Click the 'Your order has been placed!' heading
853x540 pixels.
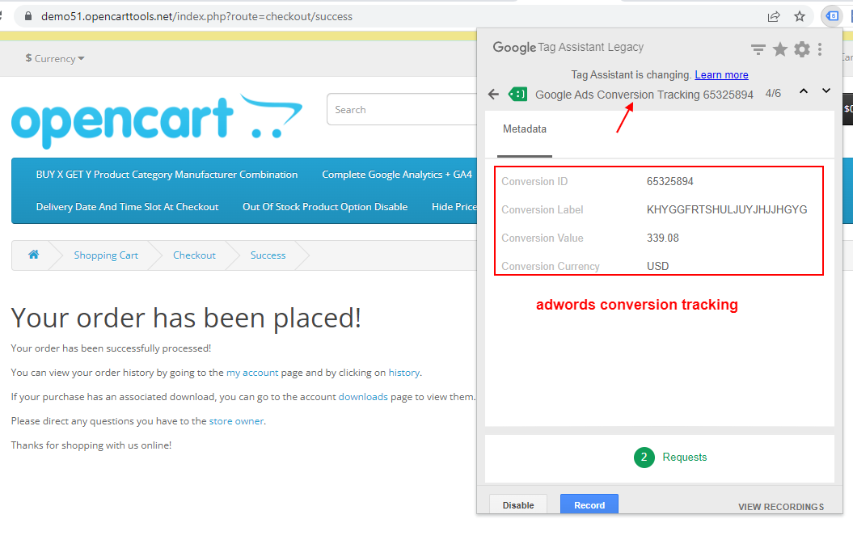click(186, 319)
